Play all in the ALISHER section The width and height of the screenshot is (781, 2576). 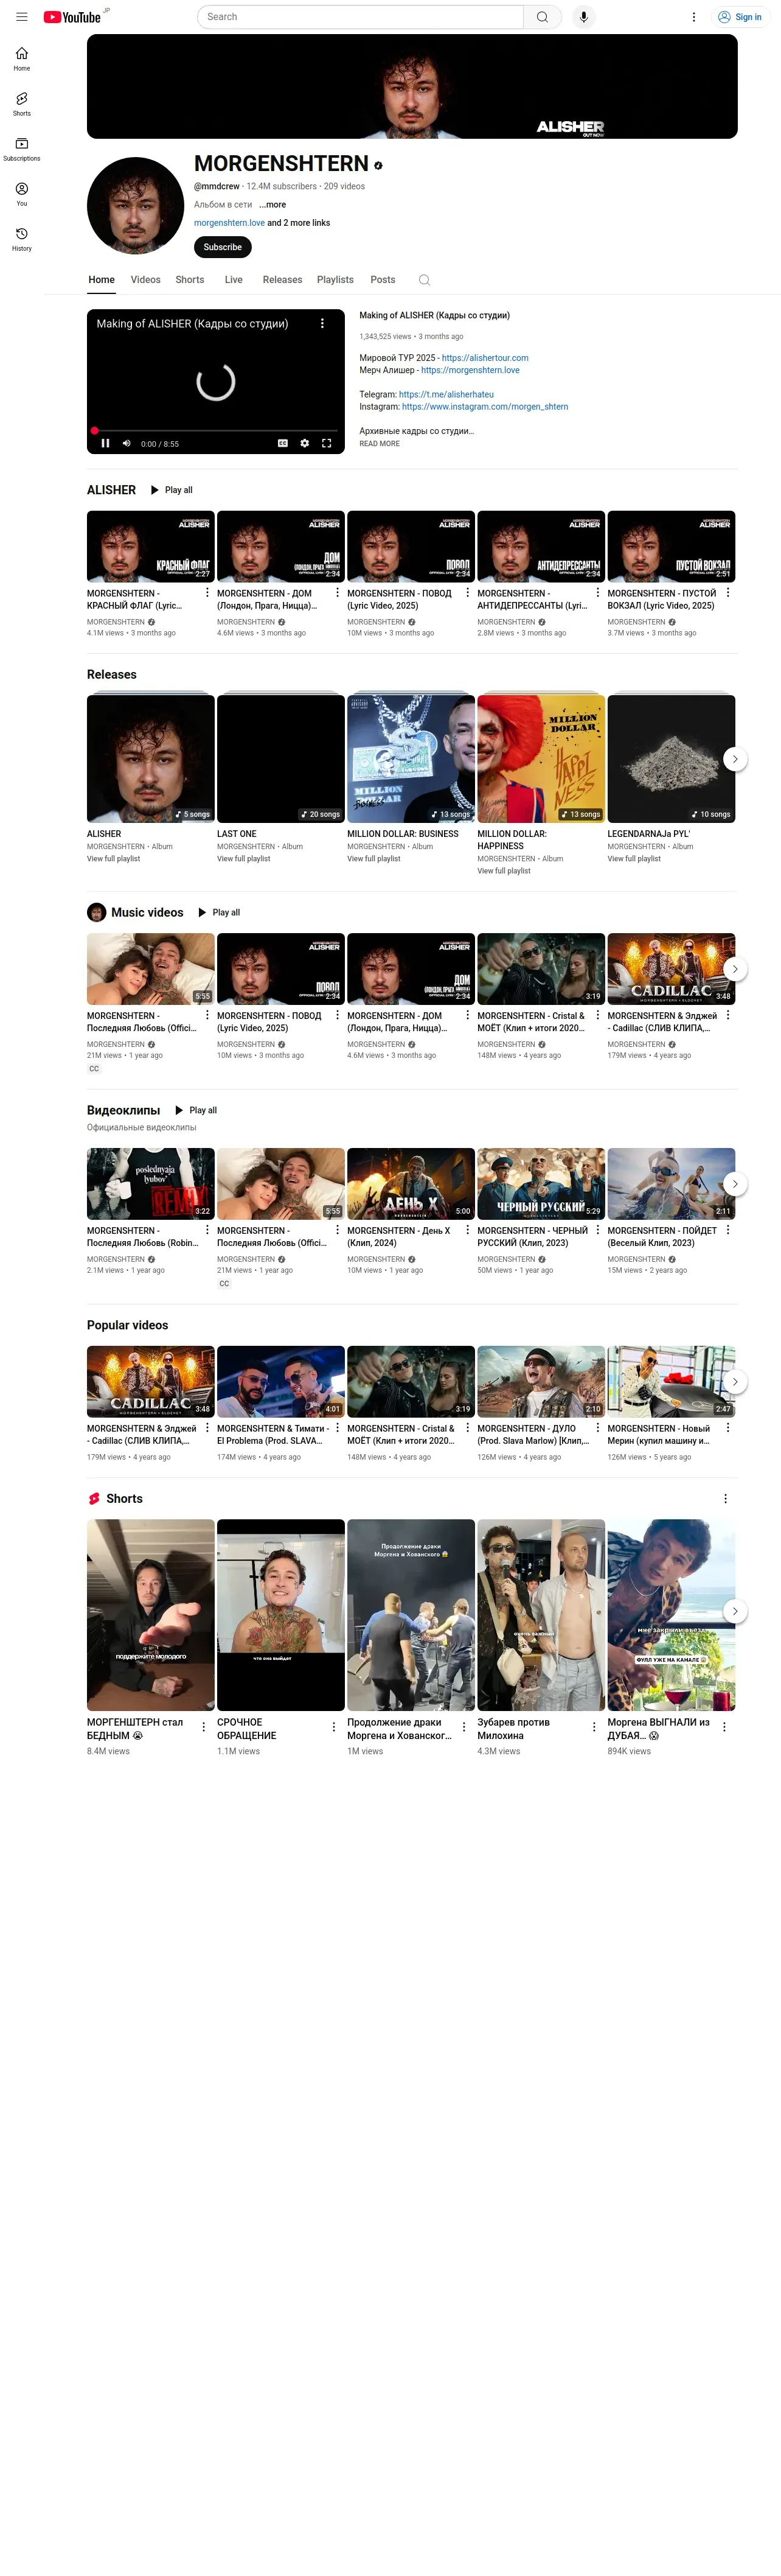(x=171, y=490)
